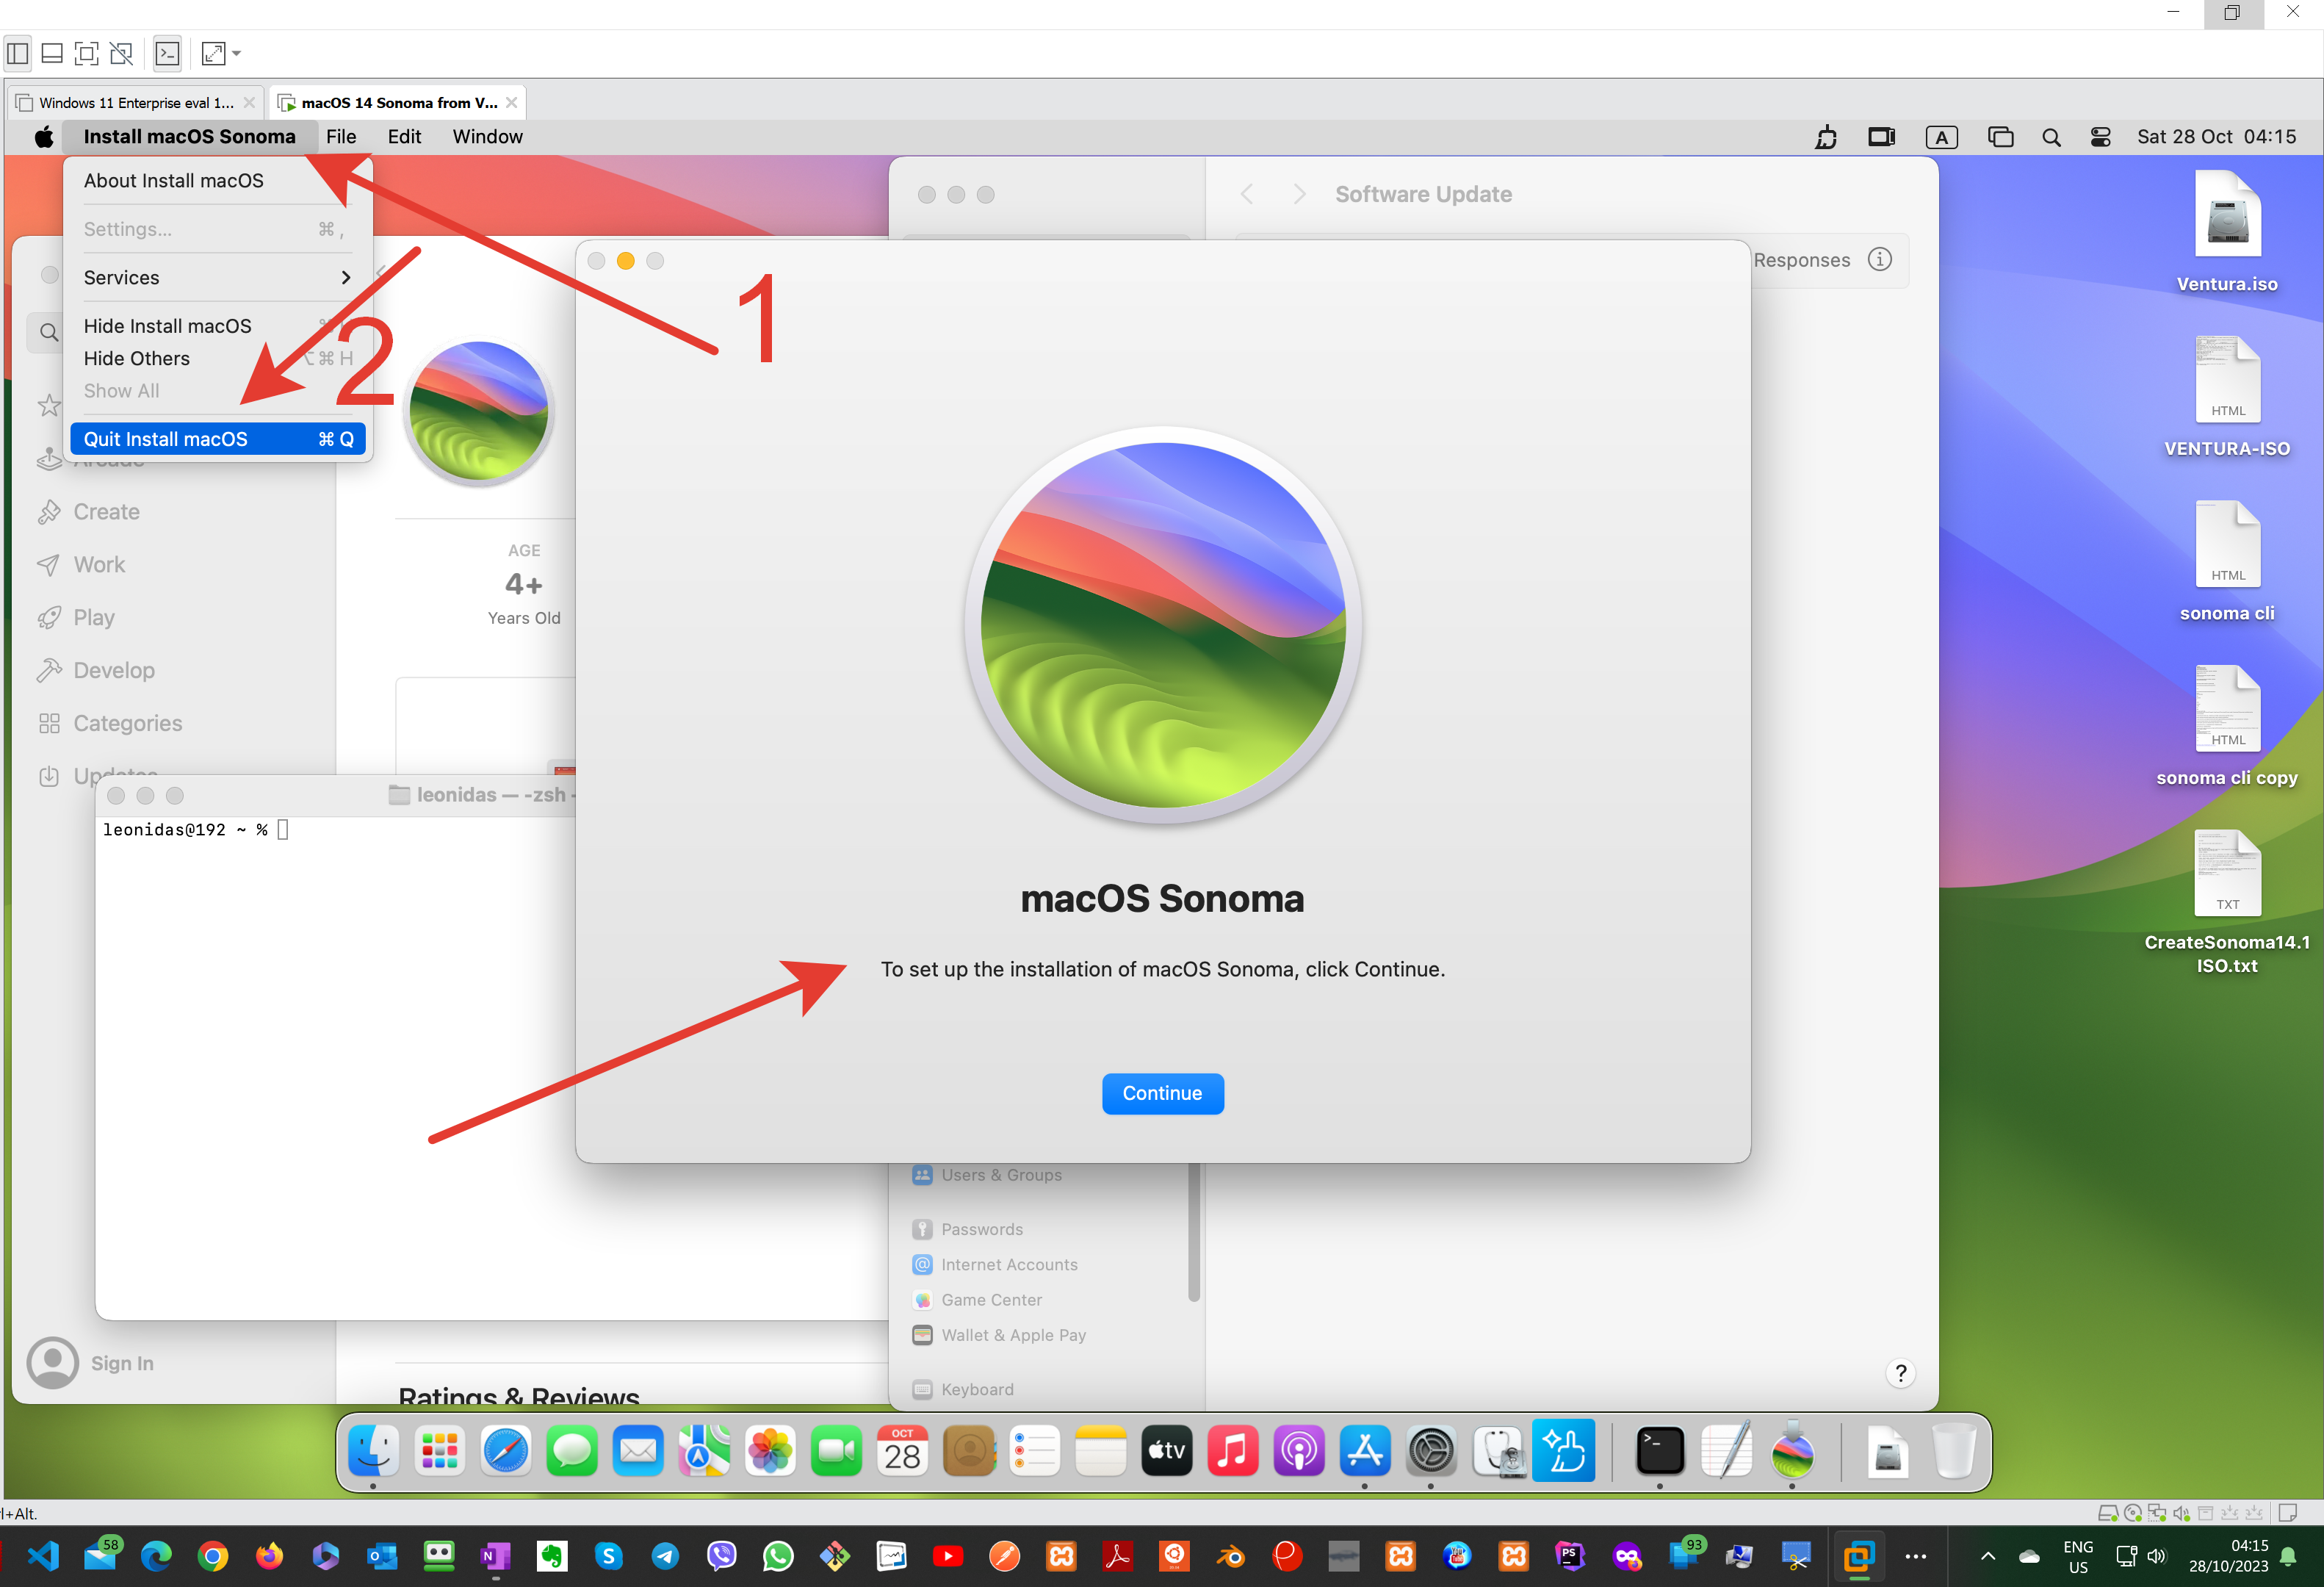Open VMware stretch guest dropdown arrow
The width and height of the screenshot is (2324, 1587).
[x=237, y=53]
